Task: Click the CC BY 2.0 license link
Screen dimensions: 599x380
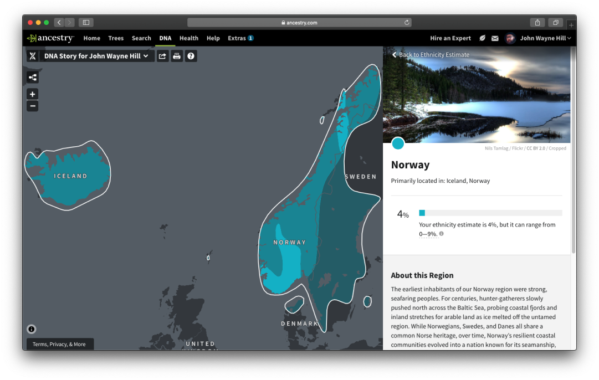Action: pos(536,148)
